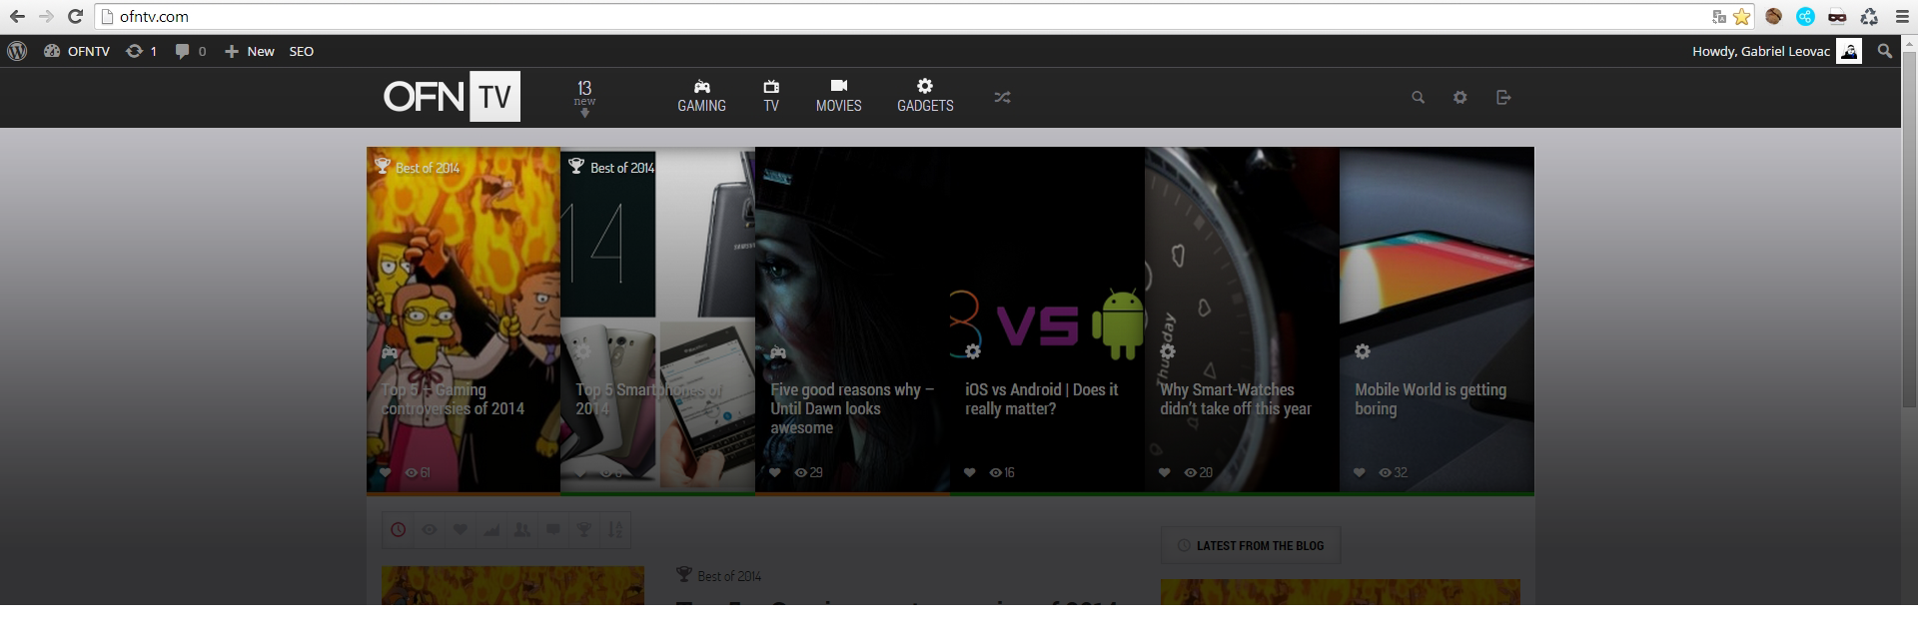Open the SEO admin bar menu
The height and width of the screenshot is (639, 1918).
tap(302, 51)
